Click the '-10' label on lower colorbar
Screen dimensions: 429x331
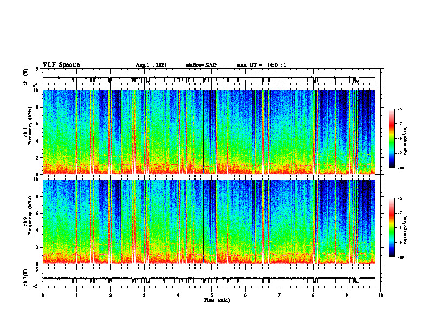click(x=400, y=257)
